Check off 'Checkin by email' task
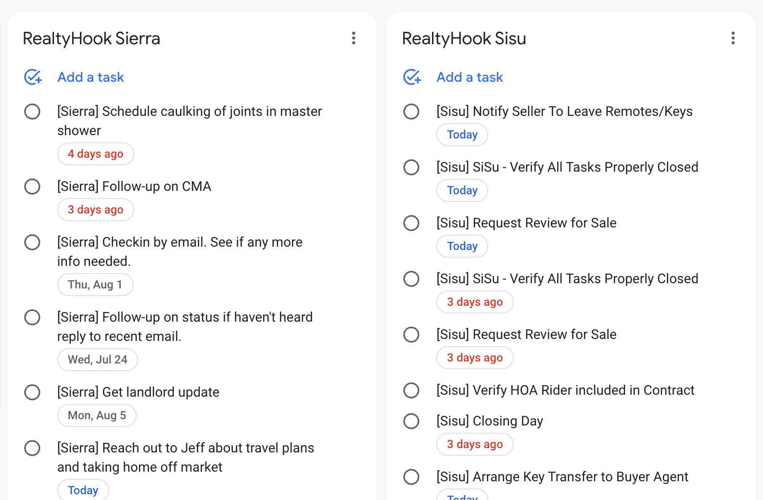Viewport: 763px width, 500px height. (x=32, y=242)
